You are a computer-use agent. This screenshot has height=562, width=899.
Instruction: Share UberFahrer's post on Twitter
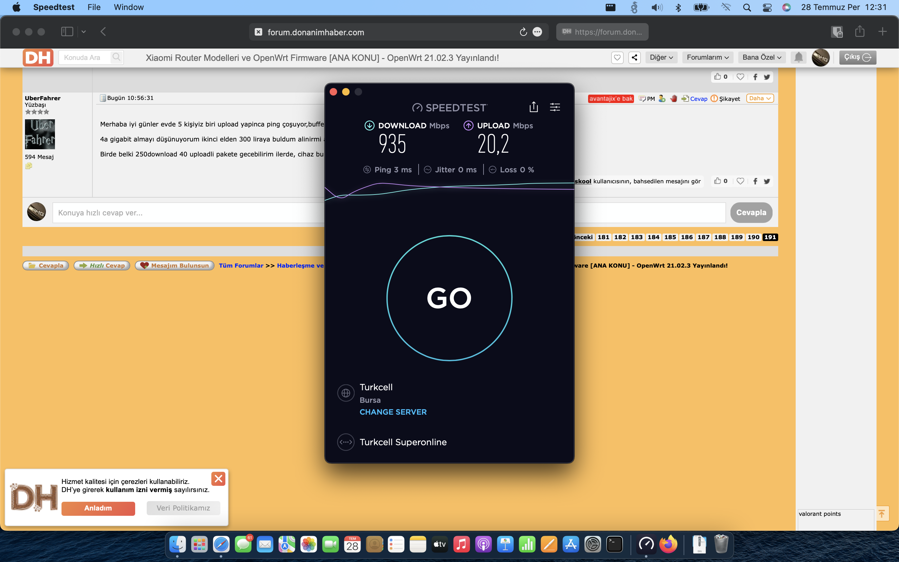(767, 181)
